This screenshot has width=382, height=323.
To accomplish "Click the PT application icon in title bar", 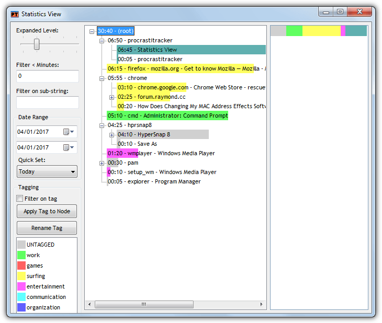I will [15, 14].
